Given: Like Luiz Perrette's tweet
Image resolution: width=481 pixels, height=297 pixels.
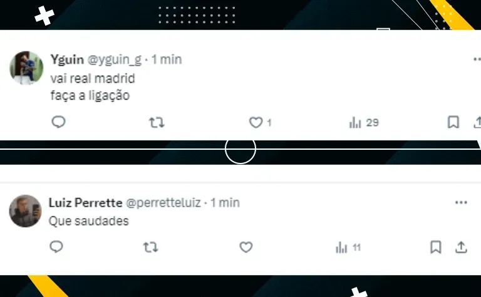Looking at the screenshot, I should pos(246,247).
